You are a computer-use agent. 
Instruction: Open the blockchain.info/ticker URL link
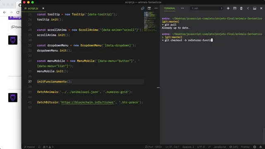point(87,102)
